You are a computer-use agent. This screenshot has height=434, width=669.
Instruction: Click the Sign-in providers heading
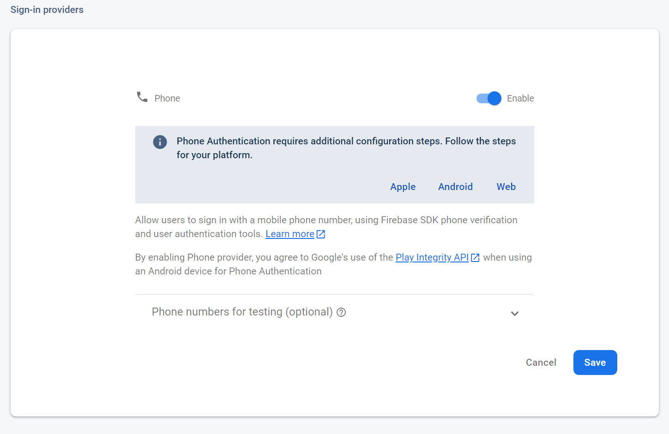coord(47,10)
